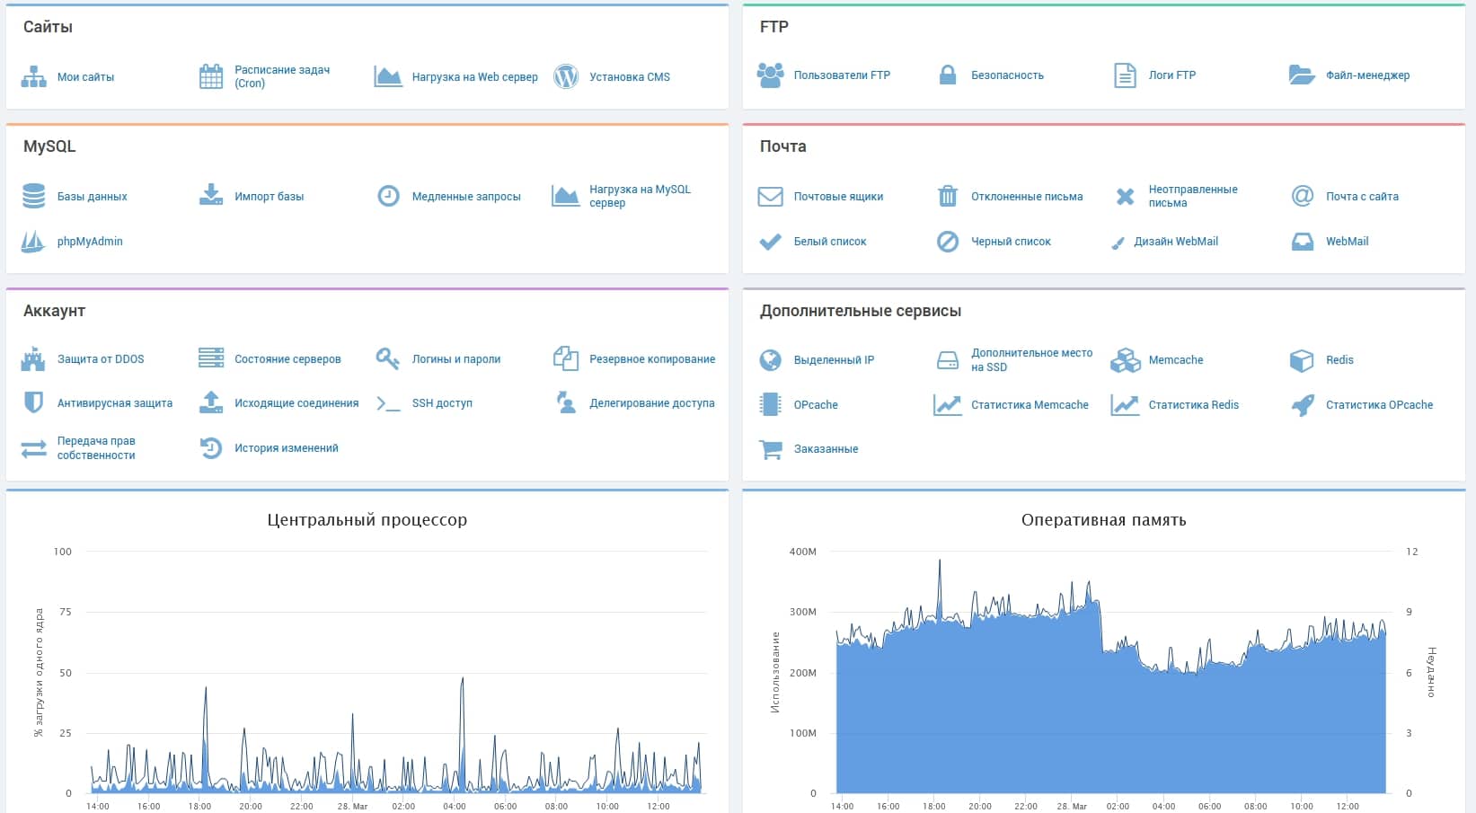Select the Статистика OPcache rocket icon
The width and height of the screenshot is (1476, 813).
click(x=1303, y=405)
